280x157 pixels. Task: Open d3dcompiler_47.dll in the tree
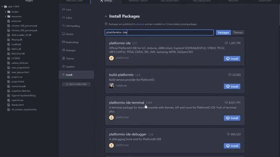point(21,35)
